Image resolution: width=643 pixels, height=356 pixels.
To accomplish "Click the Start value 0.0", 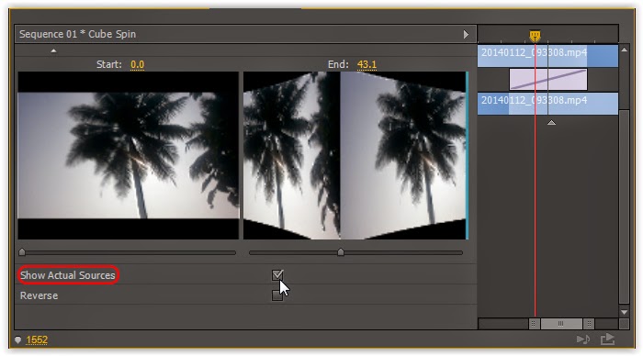I will tap(137, 65).
